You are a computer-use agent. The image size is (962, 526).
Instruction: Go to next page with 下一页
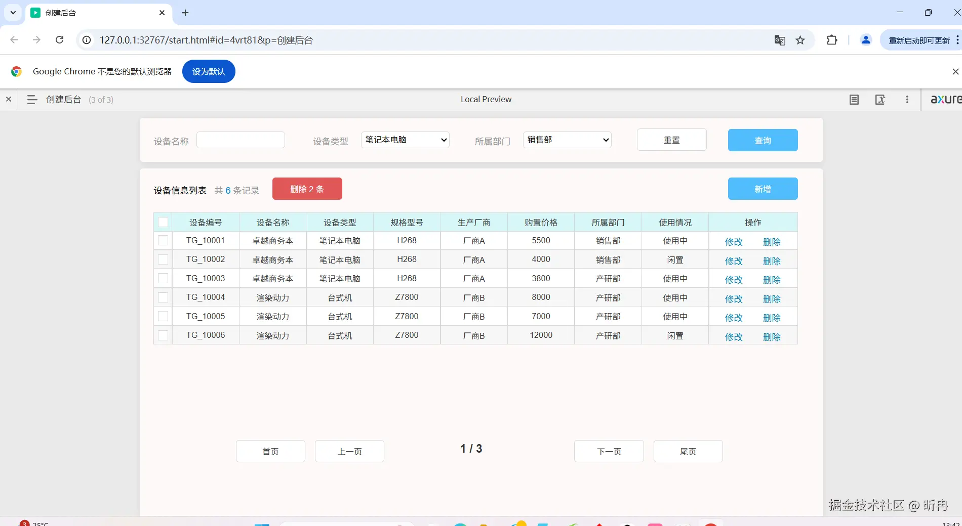click(x=609, y=451)
